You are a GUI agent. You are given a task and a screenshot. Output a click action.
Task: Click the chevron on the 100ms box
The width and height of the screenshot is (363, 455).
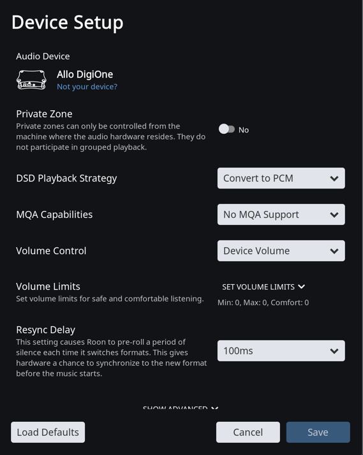coord(334,351)
